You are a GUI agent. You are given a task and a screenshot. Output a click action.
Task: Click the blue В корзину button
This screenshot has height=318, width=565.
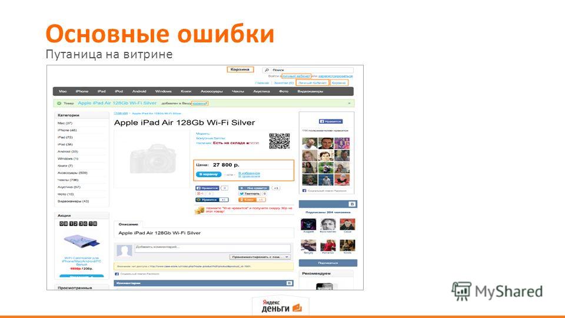coord(208,174)
